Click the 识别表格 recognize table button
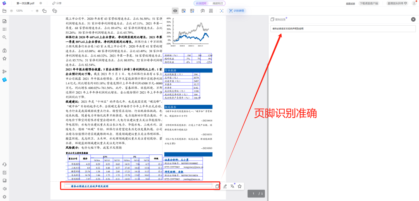 coord(237,11)
